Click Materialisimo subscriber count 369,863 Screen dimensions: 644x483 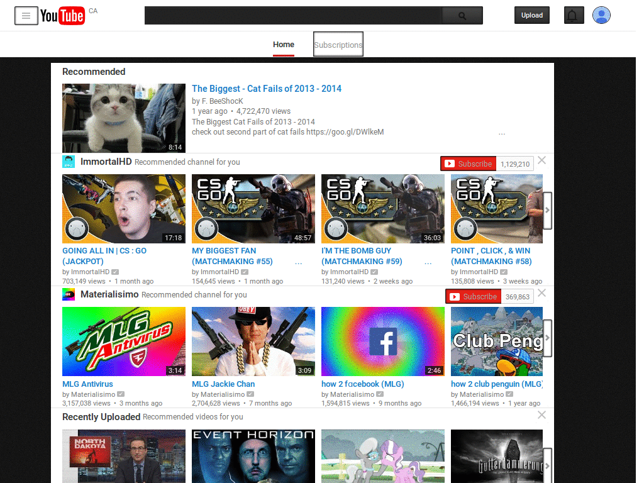(x=518, y=297)
